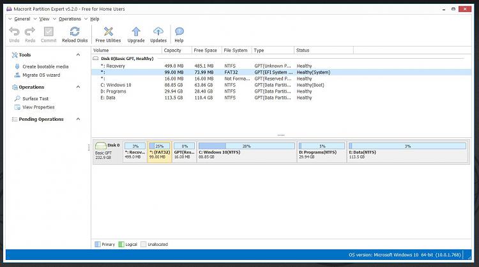This screenshot has width=479, height=267.
Task: Click Healthy(Boot) status cell
Action: pos(310,85)
